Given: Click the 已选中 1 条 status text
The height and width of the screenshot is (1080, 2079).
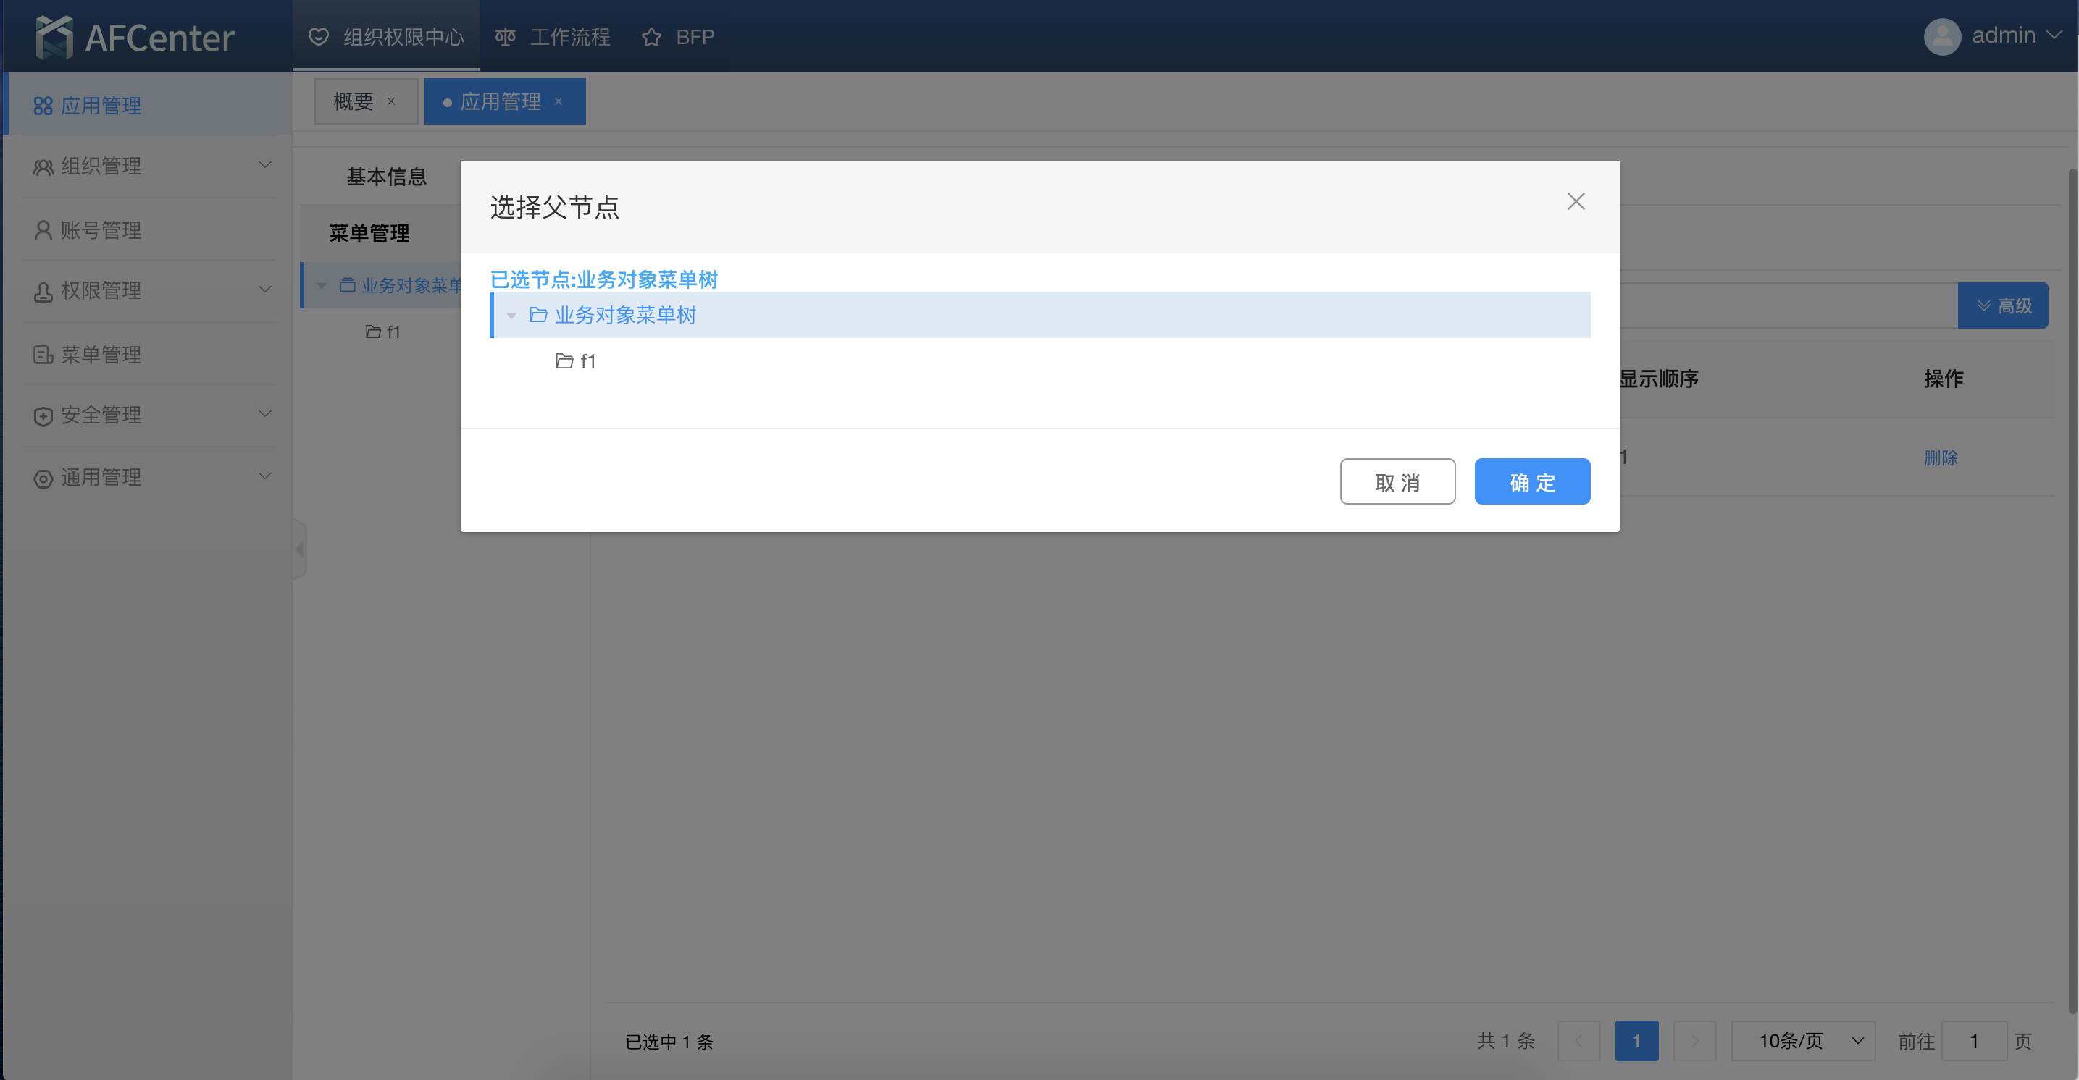Looking at the screenshot, I should [669, 1042].
